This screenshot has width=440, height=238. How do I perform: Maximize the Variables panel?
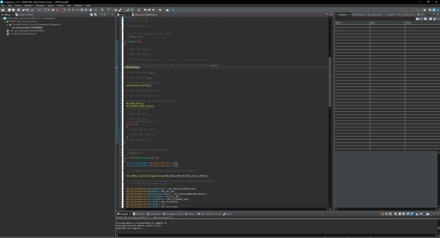tap(438, 15)
